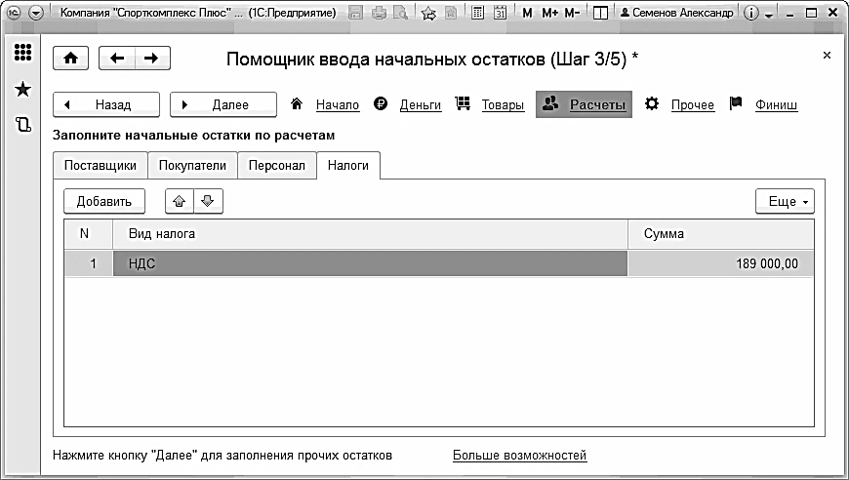Open the Больше возможностей link
This screenshot has width=849, height=480.
[519, 456]
